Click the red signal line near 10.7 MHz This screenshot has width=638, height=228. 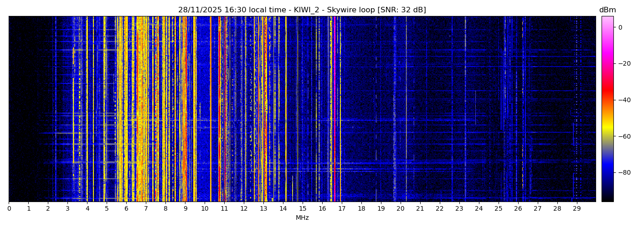[219, 109]
